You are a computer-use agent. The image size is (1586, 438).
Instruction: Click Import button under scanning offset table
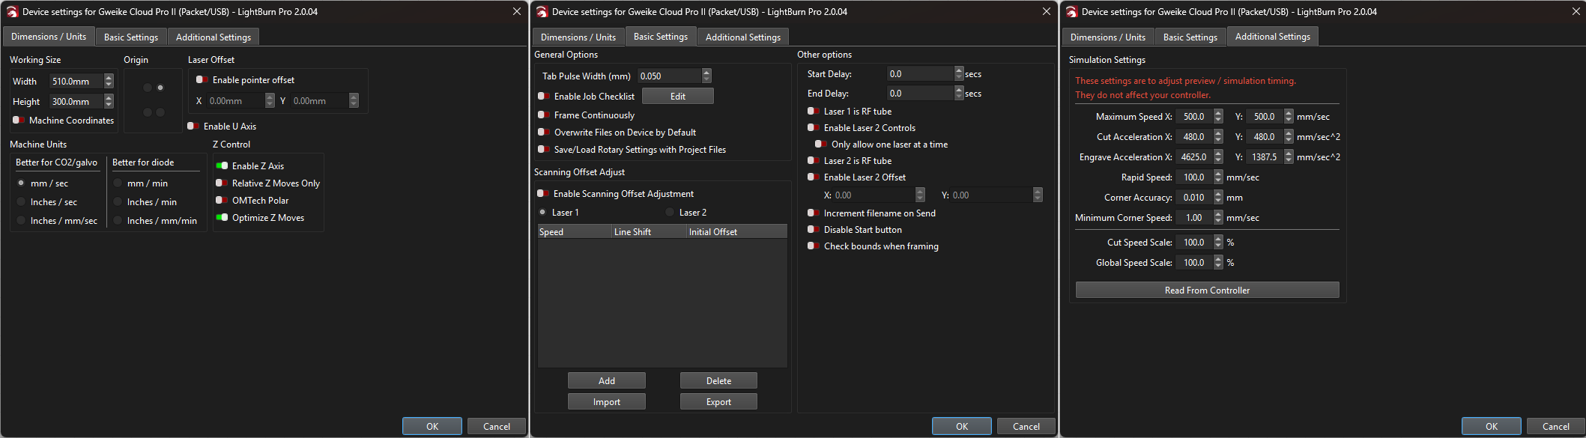point(606,402)
